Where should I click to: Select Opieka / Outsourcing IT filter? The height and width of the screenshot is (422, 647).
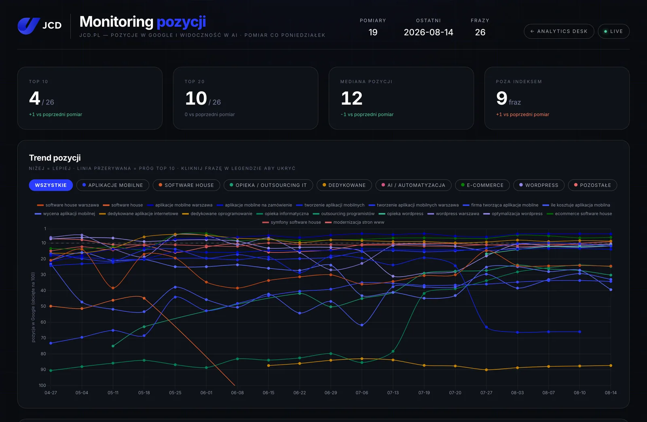pos(269,185)
